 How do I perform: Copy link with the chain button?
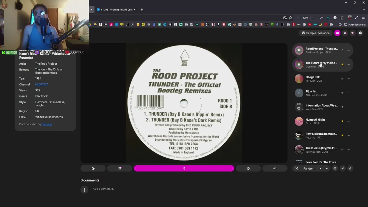point(275,168)
